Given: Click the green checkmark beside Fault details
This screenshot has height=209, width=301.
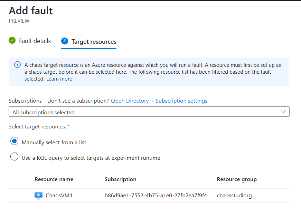Looking at the screenshot, I should click(x=12, y=41).
